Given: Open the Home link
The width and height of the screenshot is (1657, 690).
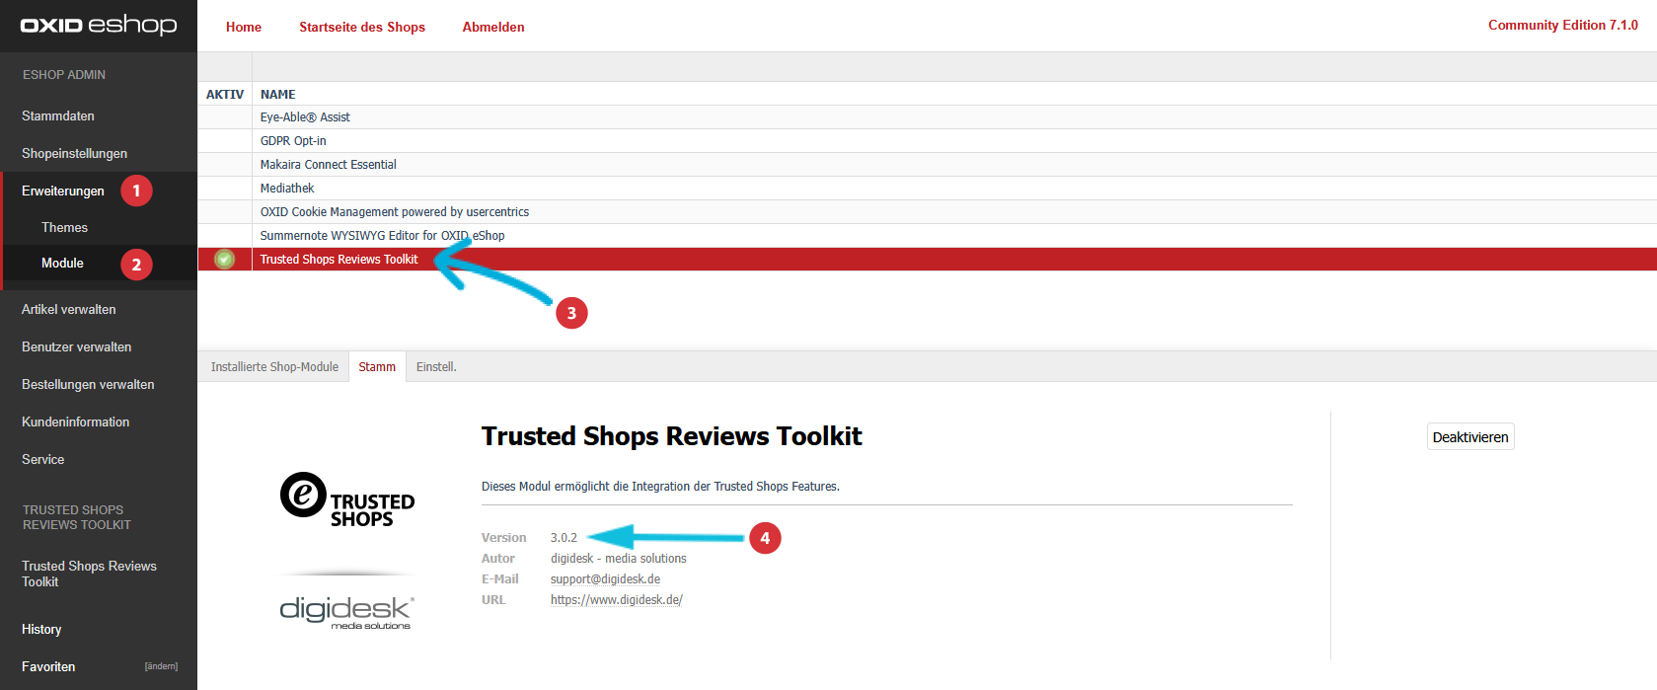Looking at the screenshot, I should point(244,27).
